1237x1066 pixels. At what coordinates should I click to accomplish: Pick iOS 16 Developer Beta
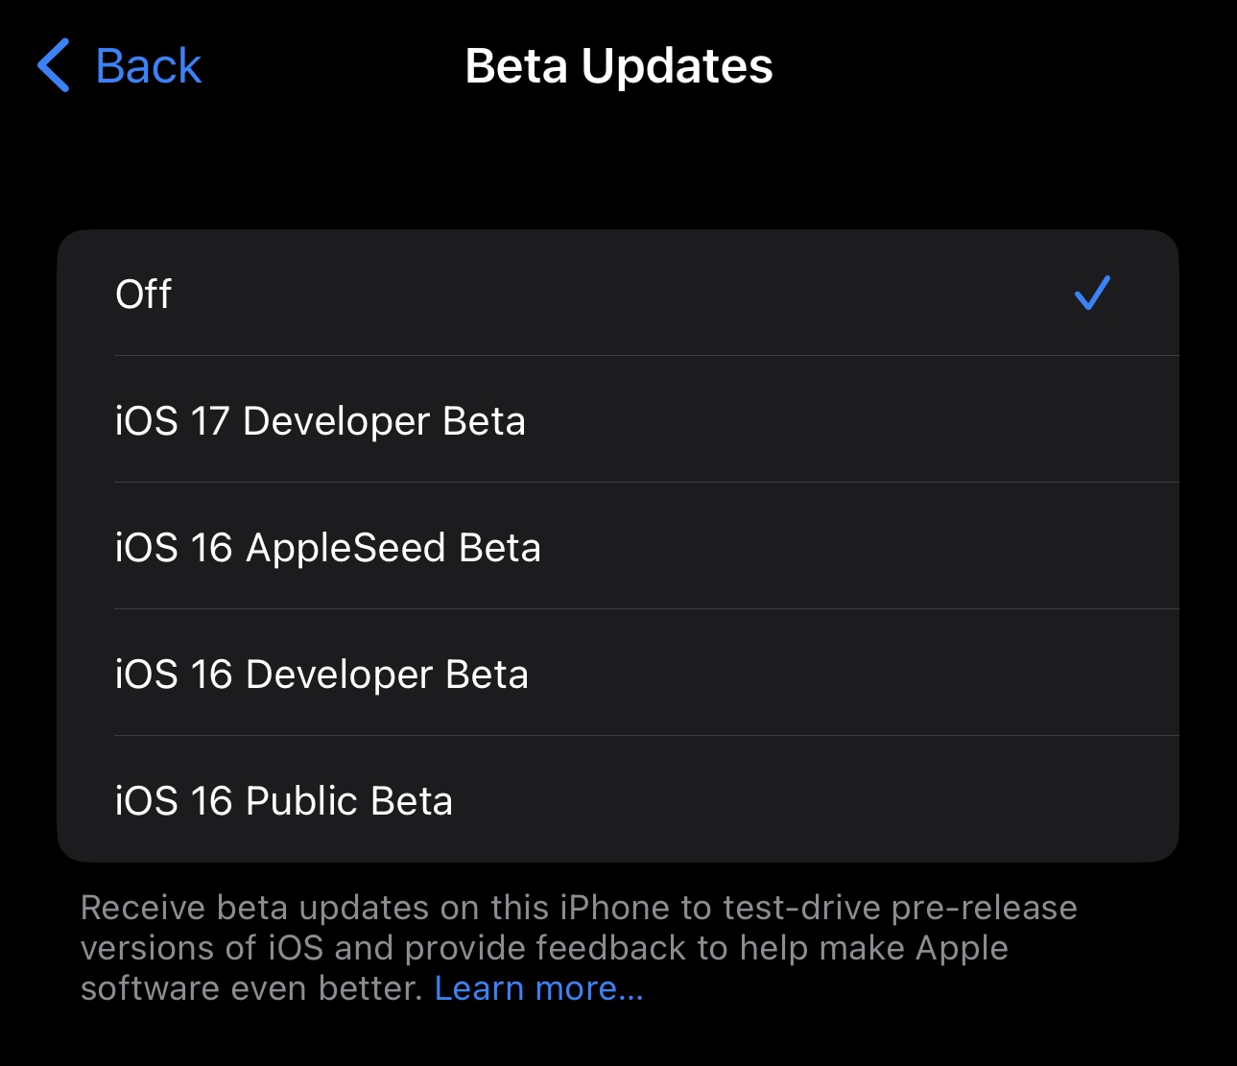pyautogui.click(x=321, y=674)
